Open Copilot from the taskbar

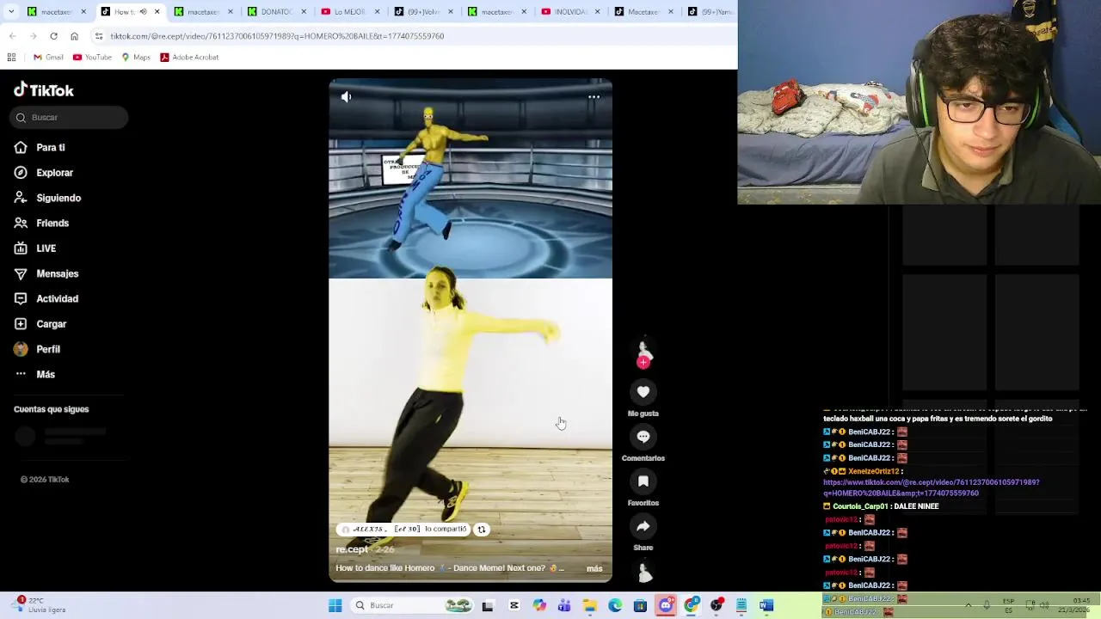539,606
